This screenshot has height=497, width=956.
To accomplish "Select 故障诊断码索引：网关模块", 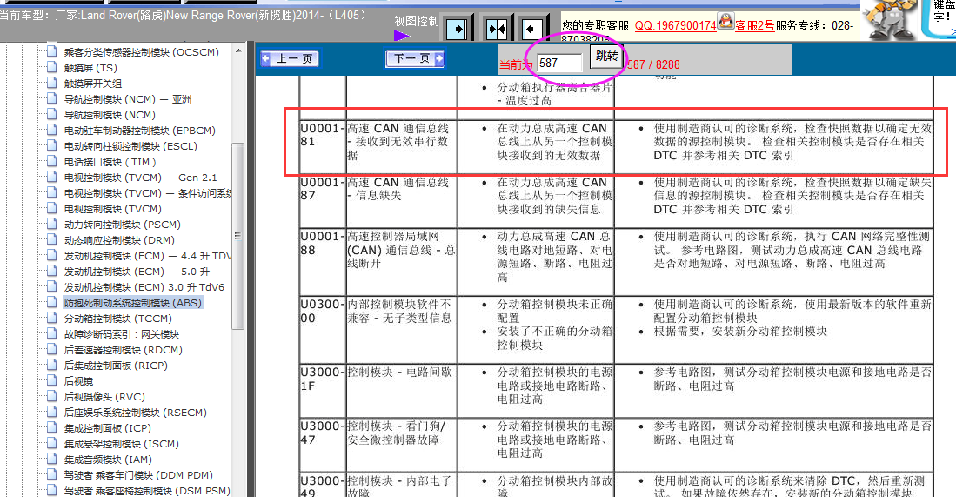I will coord(121,334).
